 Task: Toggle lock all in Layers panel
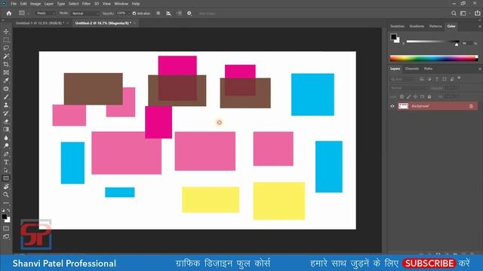429,96
